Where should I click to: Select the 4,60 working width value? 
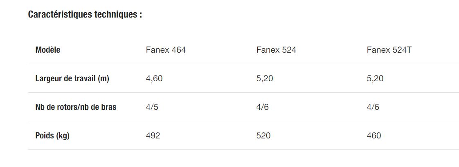154,78
